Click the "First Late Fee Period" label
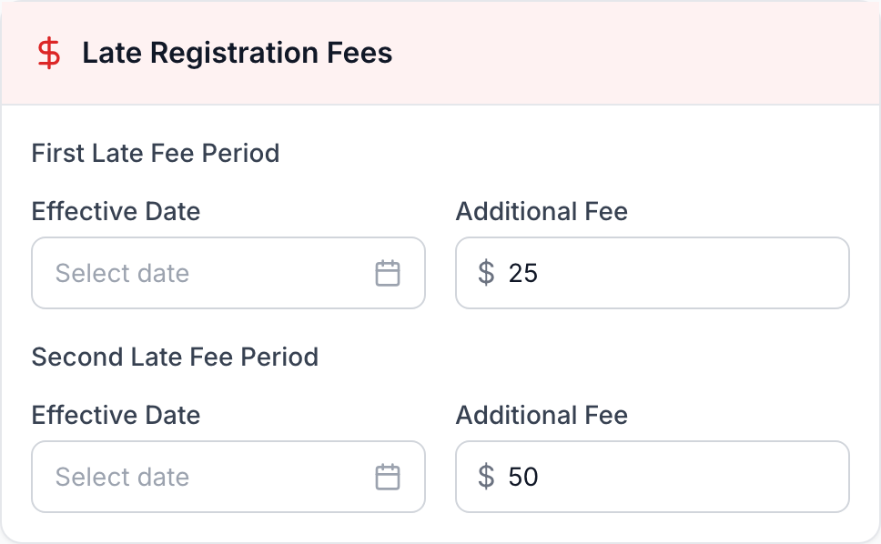This screenshot has height=544, width=881. [156, 153]
